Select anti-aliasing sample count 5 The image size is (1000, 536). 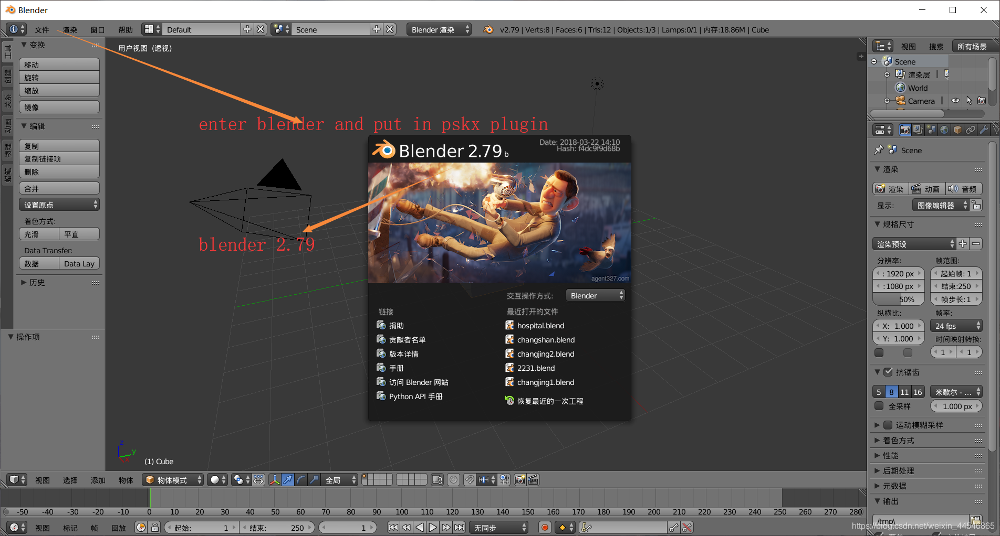[879, 392]
